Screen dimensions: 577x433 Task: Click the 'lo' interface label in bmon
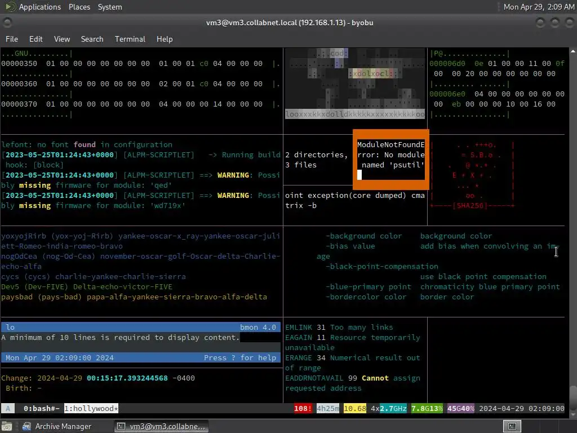tap(10, 328)
